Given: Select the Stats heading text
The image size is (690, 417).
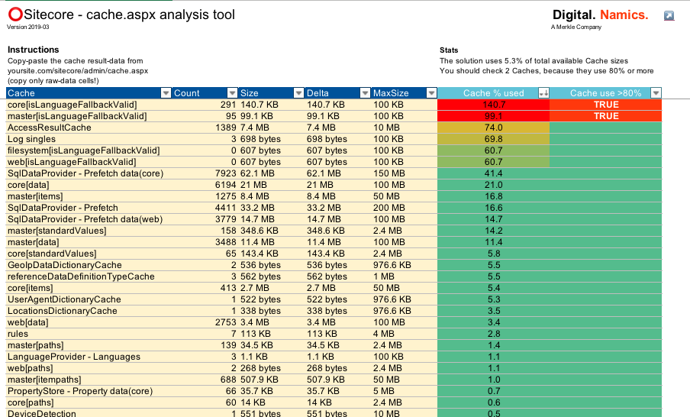Looking at the screenshot, I should pos(449,50).
